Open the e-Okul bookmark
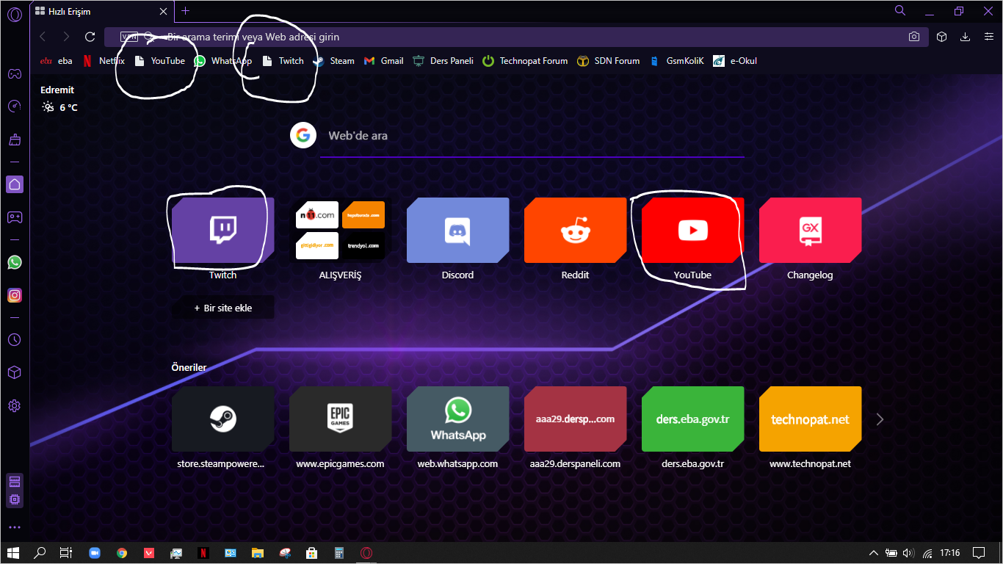 pyautogui.click(x=735, y=61)
